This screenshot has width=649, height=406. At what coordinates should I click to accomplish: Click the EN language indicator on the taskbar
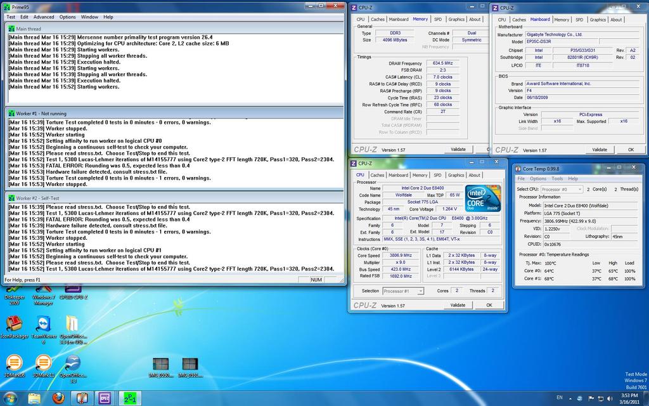pos(559,397)
